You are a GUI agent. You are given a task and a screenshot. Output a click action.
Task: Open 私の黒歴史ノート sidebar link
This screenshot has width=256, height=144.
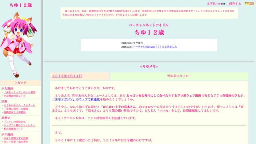tap(14, 129)
